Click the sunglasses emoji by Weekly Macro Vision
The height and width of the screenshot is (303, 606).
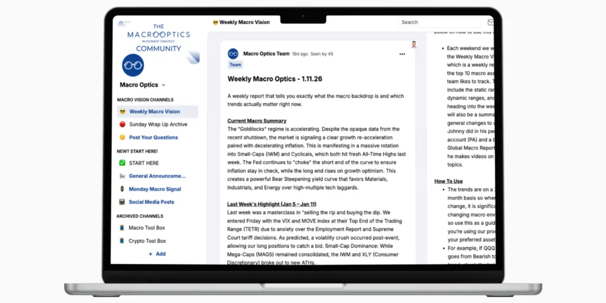[x=122, y=111]
